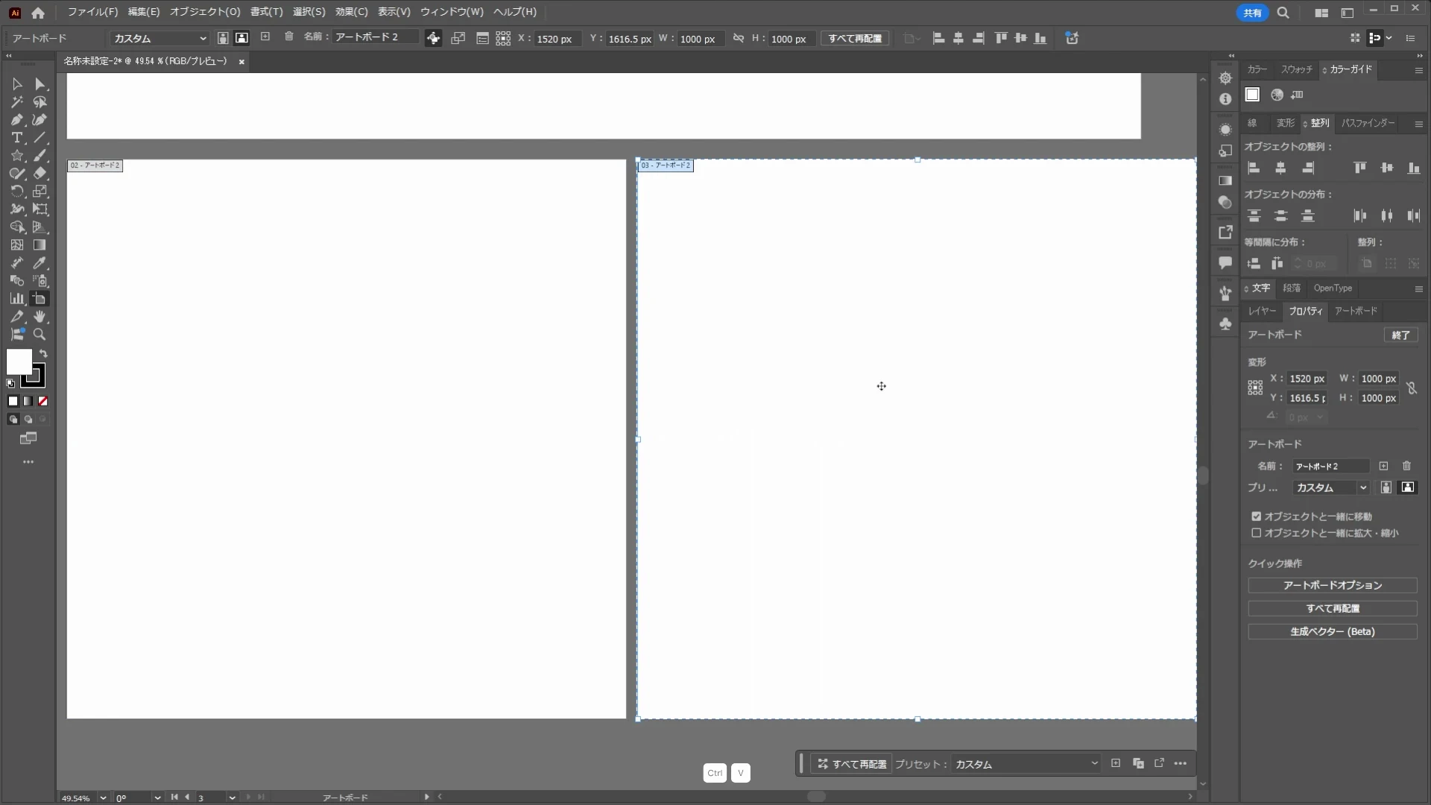Open the プリセット dropdown in the floating bar

point(1026,764)
